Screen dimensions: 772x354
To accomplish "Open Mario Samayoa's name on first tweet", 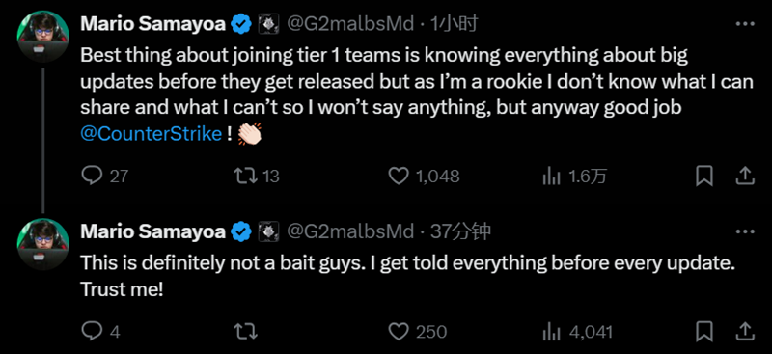I will (x=153, y=24).
